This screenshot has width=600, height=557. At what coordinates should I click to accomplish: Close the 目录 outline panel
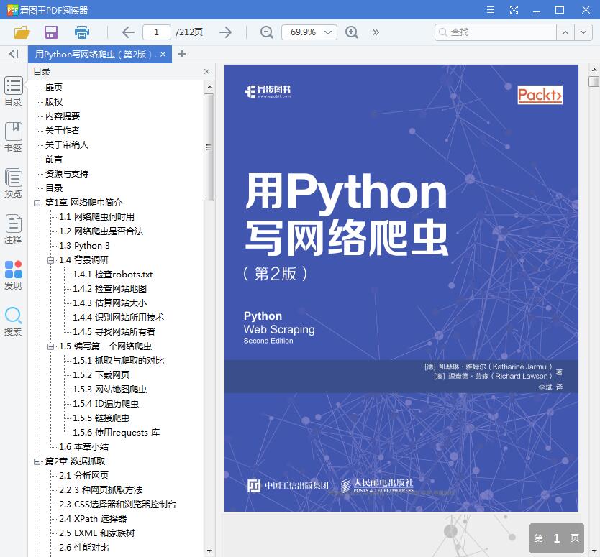(x=206, y=71)
